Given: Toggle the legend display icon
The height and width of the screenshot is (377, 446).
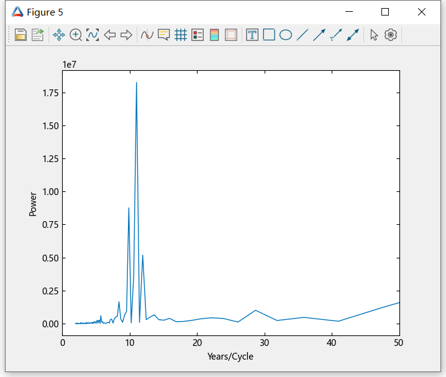Looking at the screenshot, I should (x=198, y=35).
